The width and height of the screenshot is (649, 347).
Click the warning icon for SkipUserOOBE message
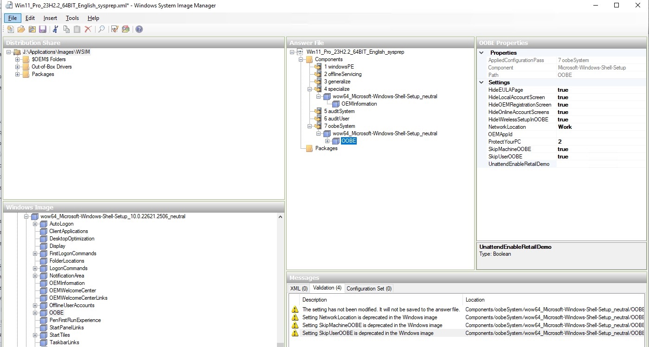point(295,333)
